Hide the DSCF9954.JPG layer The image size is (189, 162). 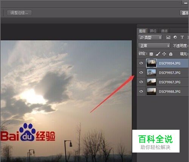coord(141,63)
